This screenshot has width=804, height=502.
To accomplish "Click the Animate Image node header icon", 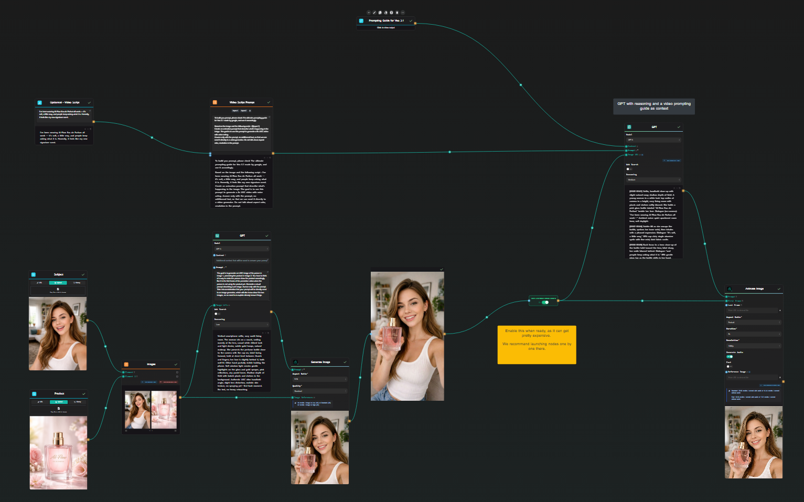I will click(730, 289).
